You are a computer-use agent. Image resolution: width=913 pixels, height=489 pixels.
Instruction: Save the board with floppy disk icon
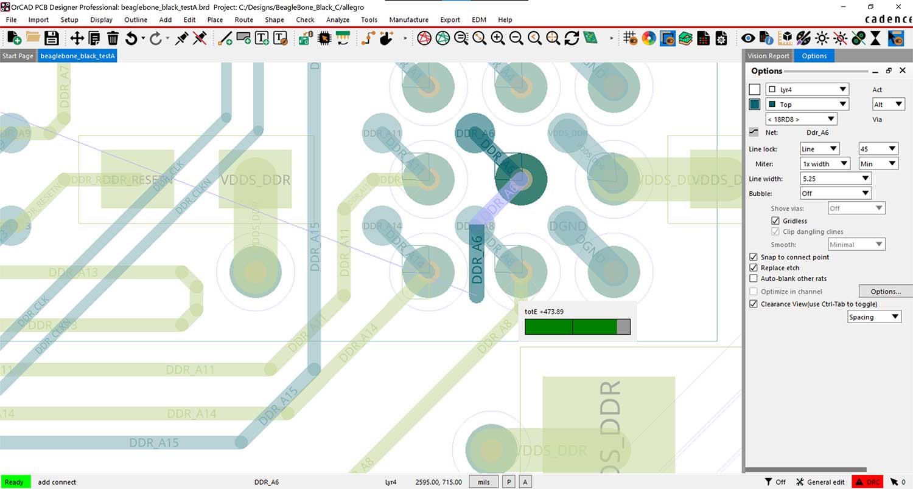pos(52,38)
